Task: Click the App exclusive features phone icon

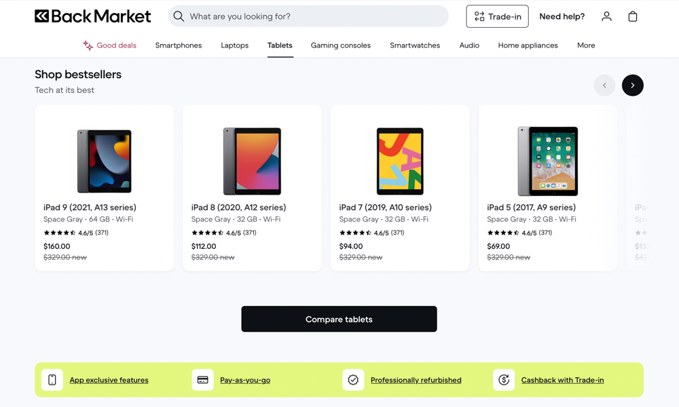Action: [x=52, y=380]
